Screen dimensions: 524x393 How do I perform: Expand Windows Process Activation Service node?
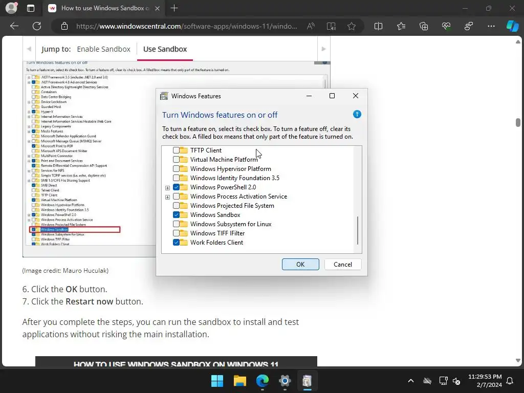[167, 197]
